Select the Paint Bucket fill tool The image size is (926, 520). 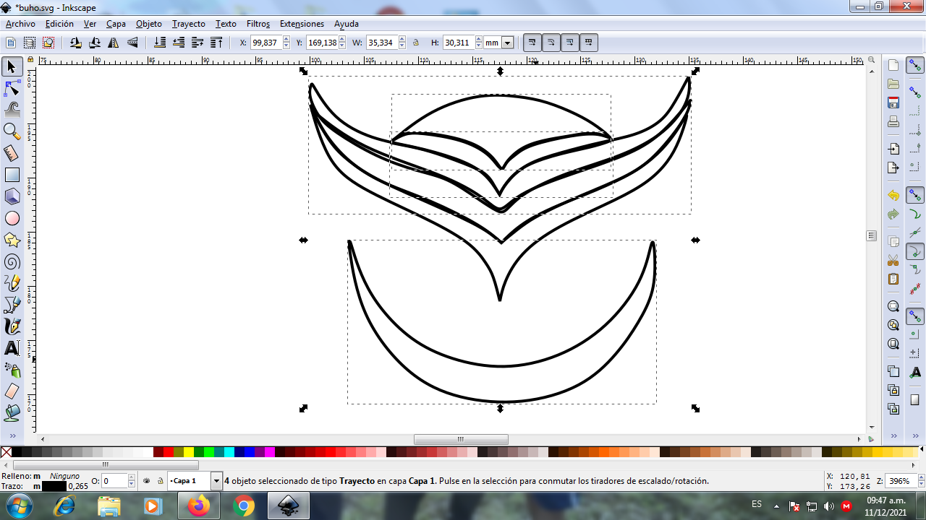coord(12,413)
